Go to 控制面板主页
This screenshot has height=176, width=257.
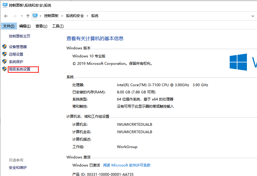click(x=20, y=36)
